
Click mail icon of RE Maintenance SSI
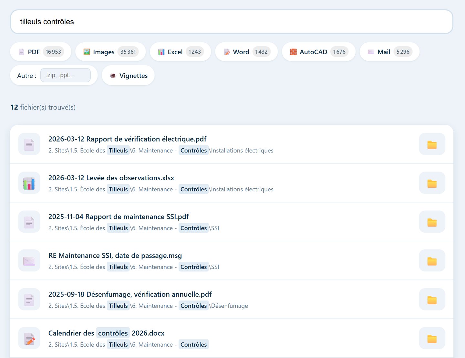pyautogui.click(x=29, y=260)
